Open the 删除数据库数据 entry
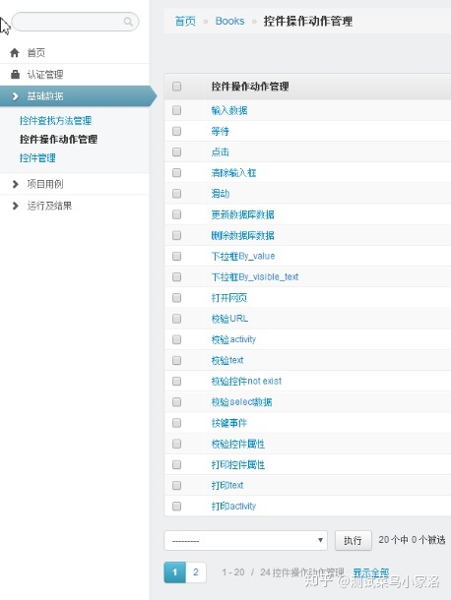 click(x=242, y=235)
